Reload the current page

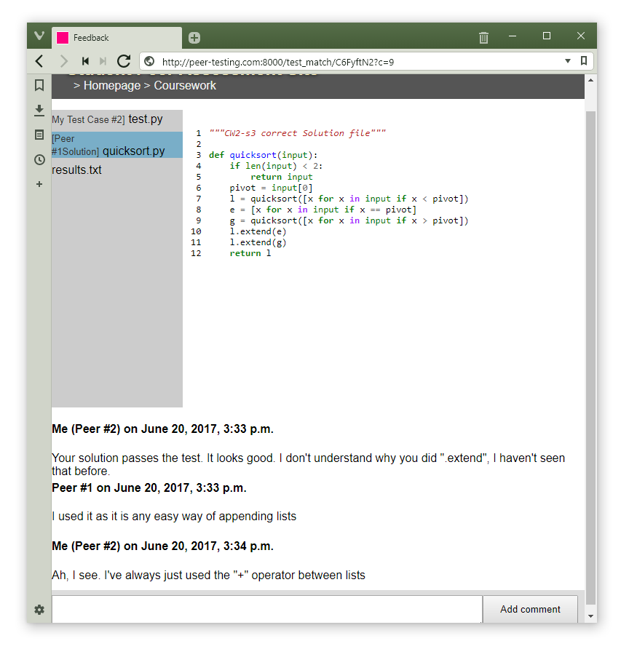(x=124, y=61)
